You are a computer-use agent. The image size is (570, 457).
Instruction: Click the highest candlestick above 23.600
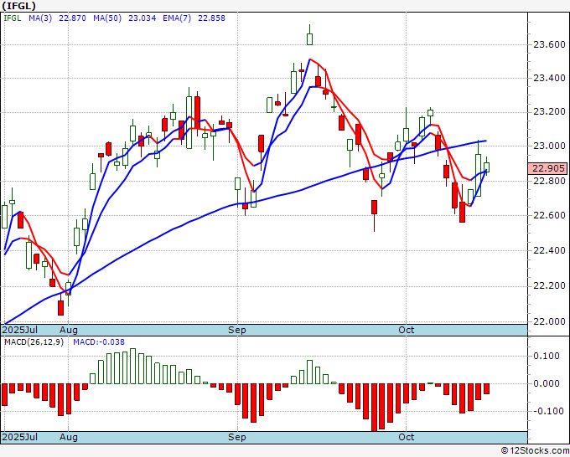[309, 35]
